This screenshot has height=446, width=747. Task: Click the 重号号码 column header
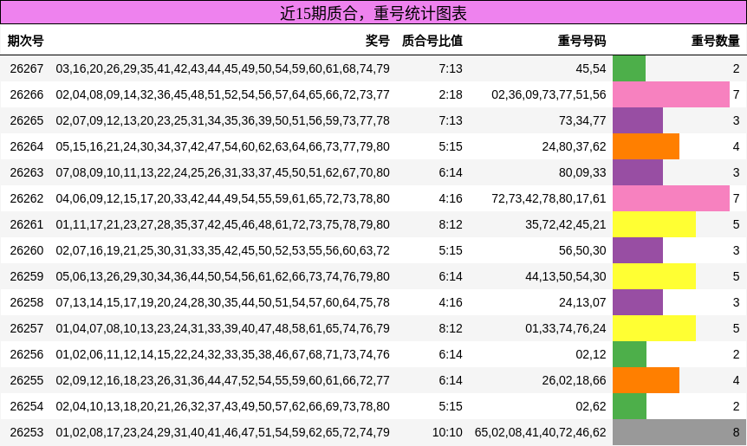click(x=582, y=41)
